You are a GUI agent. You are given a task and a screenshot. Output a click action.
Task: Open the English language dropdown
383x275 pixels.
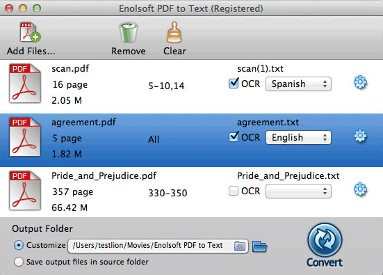click(x=298, y=138)
